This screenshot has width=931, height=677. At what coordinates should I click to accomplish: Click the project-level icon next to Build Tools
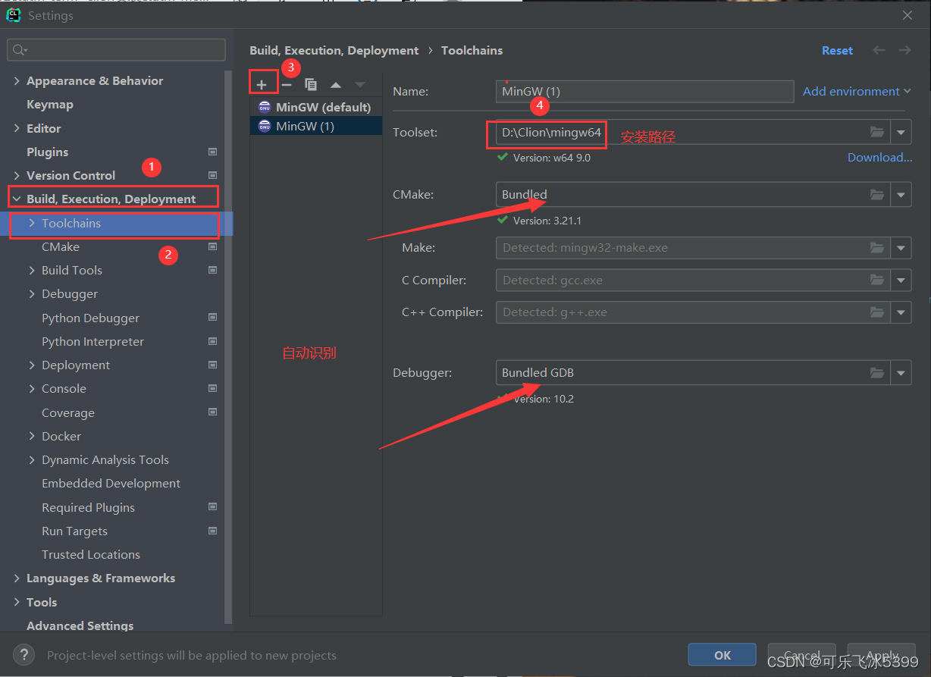click(212, 271)
